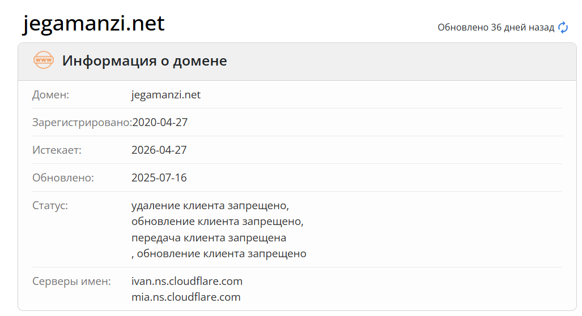Image resolution: width=582 pixels, height=316 pixels.
Task: Click the "Обновлено:" row label
Action: pyautogui.click(x=63, y=178)
